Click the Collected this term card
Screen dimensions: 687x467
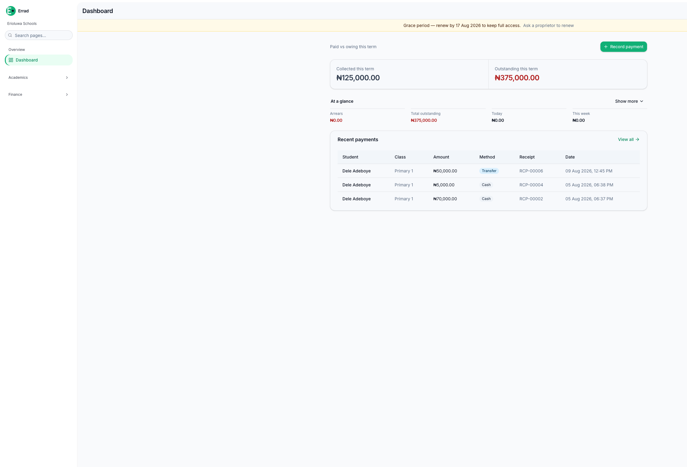point(409,74)
